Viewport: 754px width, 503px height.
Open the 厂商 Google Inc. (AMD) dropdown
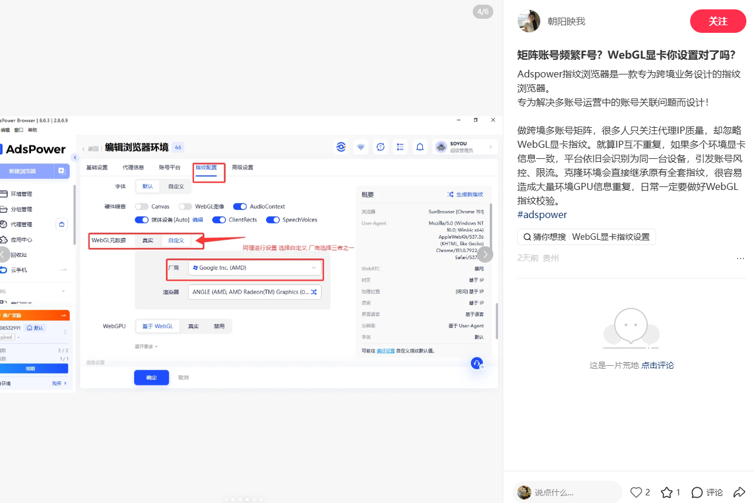[x=254, y=268]
